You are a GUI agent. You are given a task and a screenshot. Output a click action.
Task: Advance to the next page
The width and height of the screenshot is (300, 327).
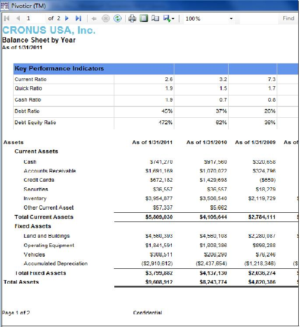click(67, 18)
